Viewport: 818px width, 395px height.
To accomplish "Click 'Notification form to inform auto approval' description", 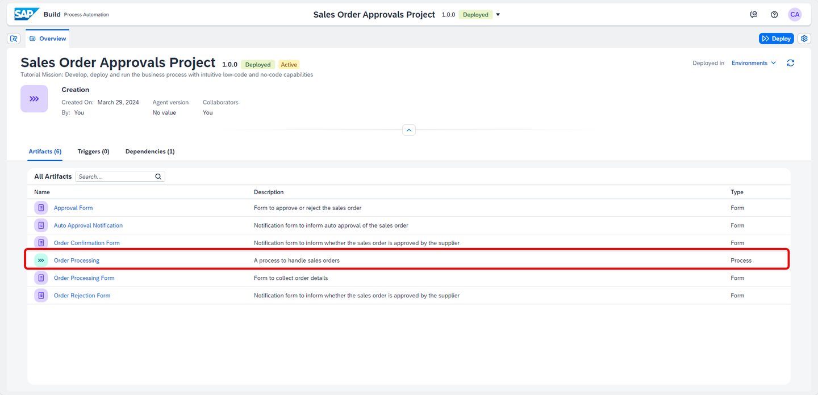I will point(331,225).
